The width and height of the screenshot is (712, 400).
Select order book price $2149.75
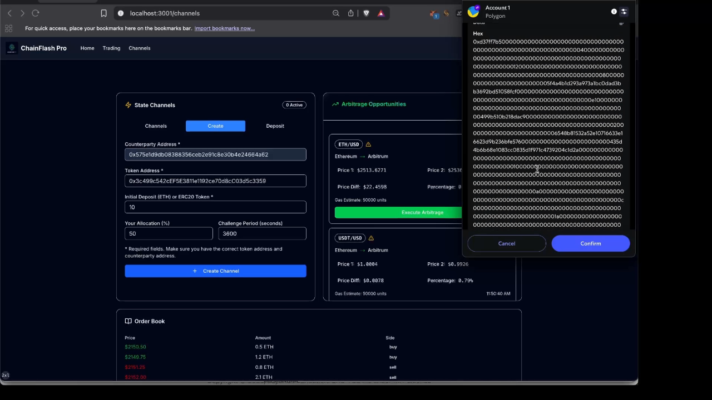point(136,357)
